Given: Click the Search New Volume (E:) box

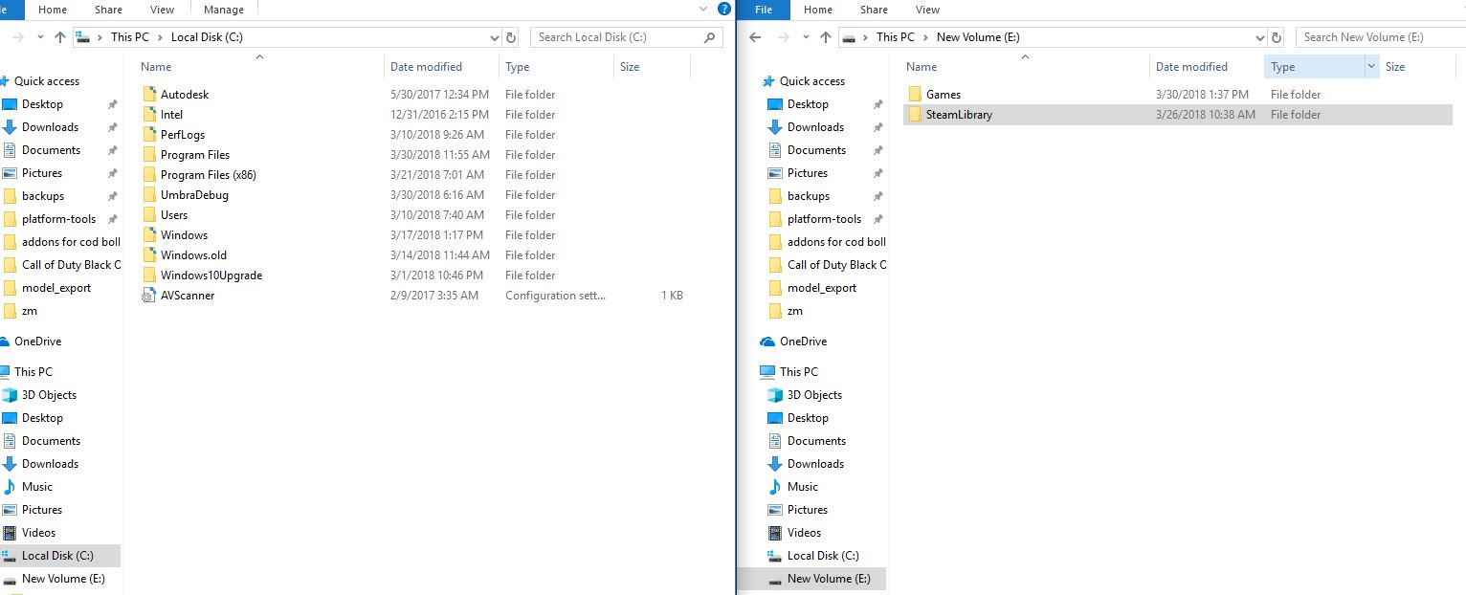Looking at the screenshot, I should coord(1381,37).
